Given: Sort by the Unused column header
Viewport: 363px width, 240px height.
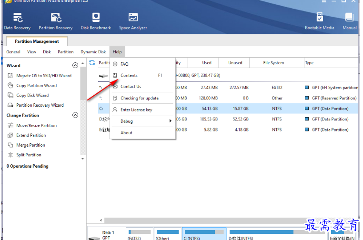Looking at the screenshot, I should point(234,63).
